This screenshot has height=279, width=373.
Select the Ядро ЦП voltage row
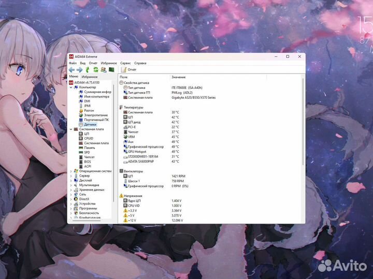(210, 201)
